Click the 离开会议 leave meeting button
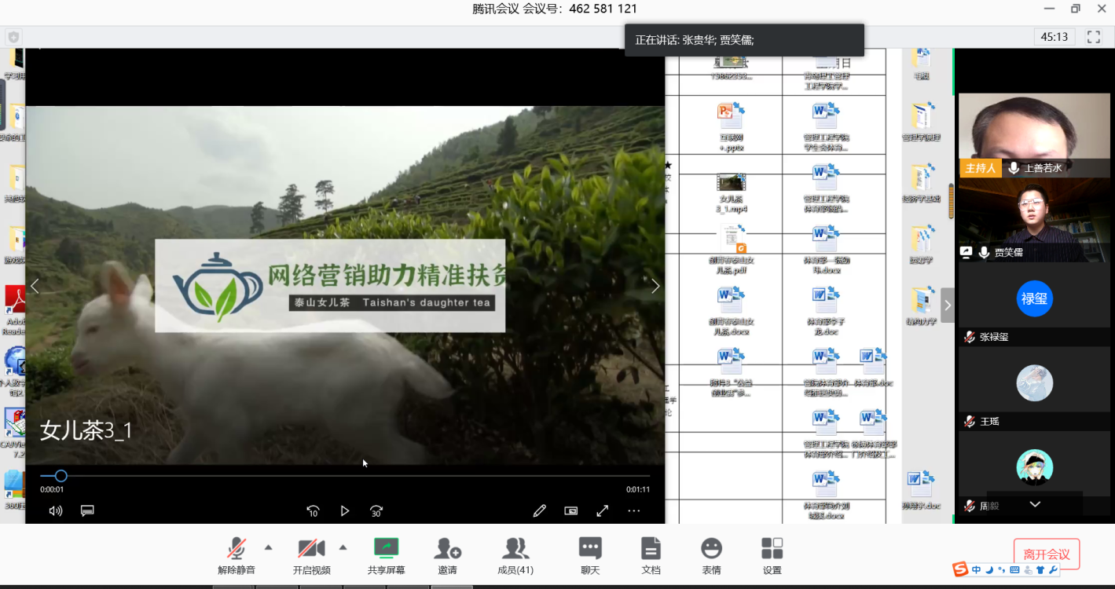1115x589 pixels. point(1046,554)
